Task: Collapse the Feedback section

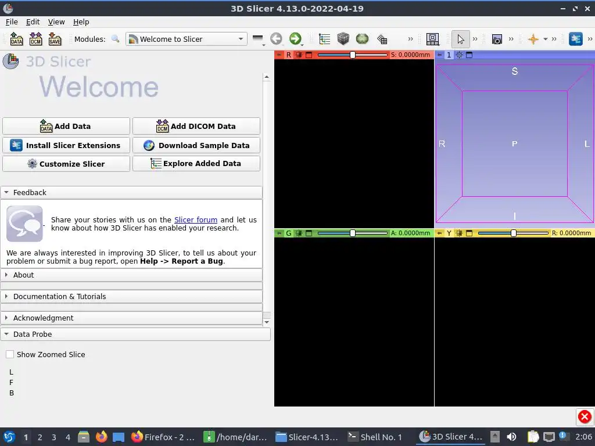Action: [x=131, y=192]
